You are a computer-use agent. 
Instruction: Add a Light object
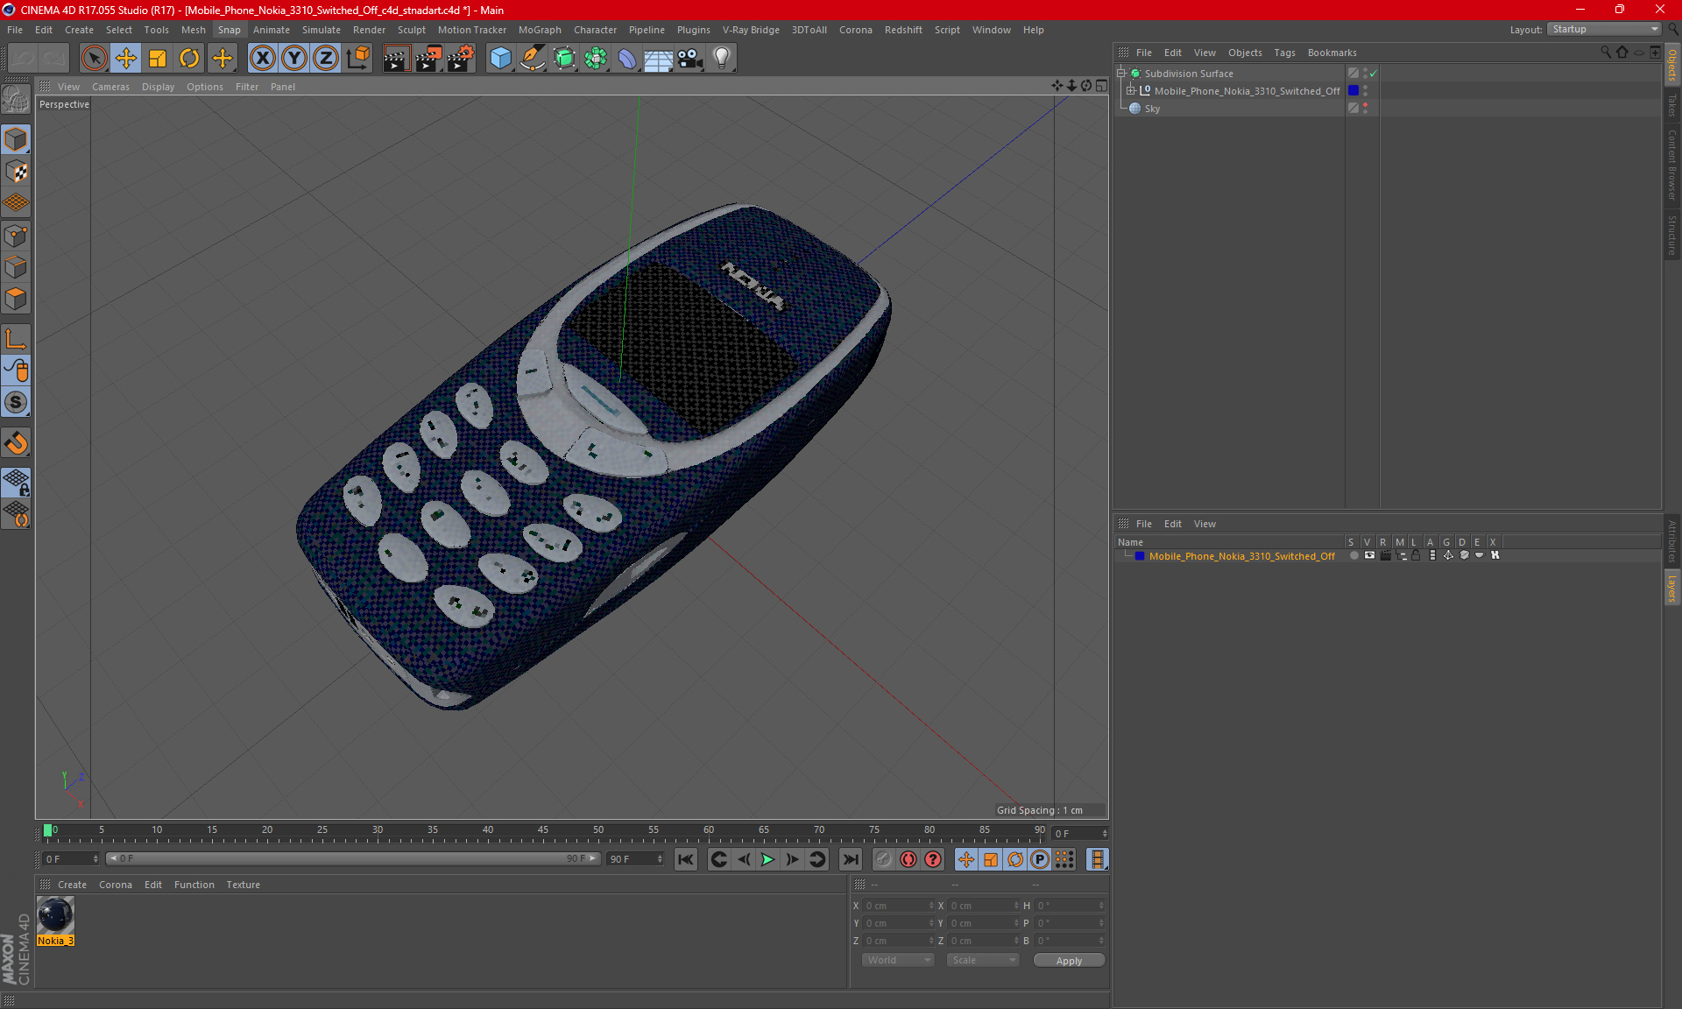point(721,58)
